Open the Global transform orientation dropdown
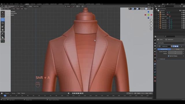Image resolution: width=185 pixels, height=104 pixels. [69, 6]
